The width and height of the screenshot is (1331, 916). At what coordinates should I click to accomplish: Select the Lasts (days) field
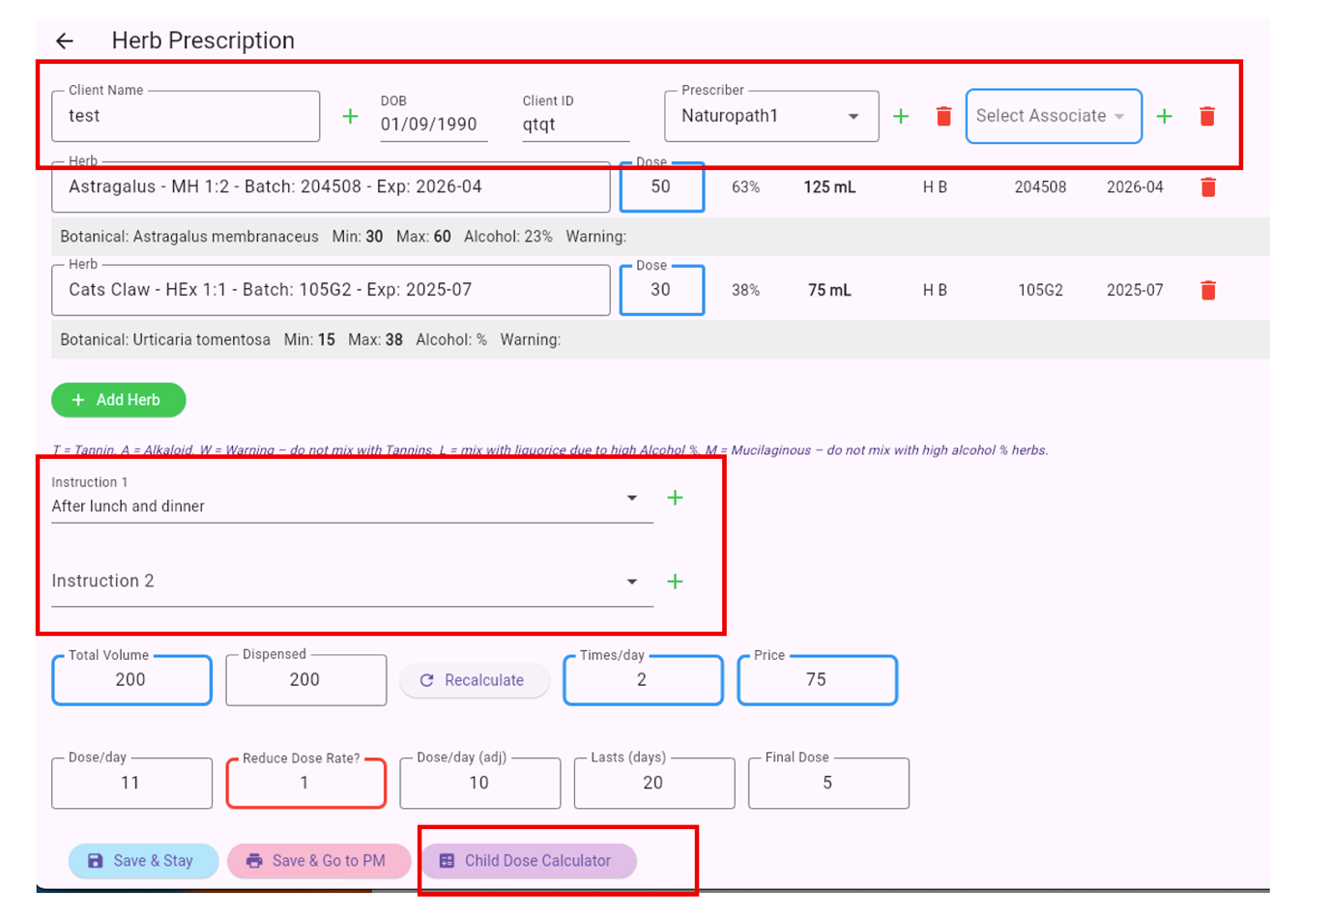(653, 783)
